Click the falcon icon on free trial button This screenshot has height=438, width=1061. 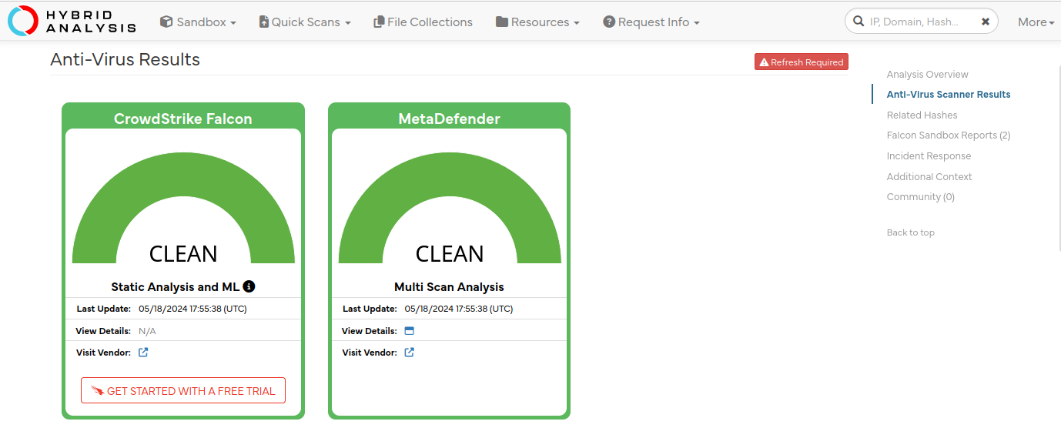pos(97,391)
